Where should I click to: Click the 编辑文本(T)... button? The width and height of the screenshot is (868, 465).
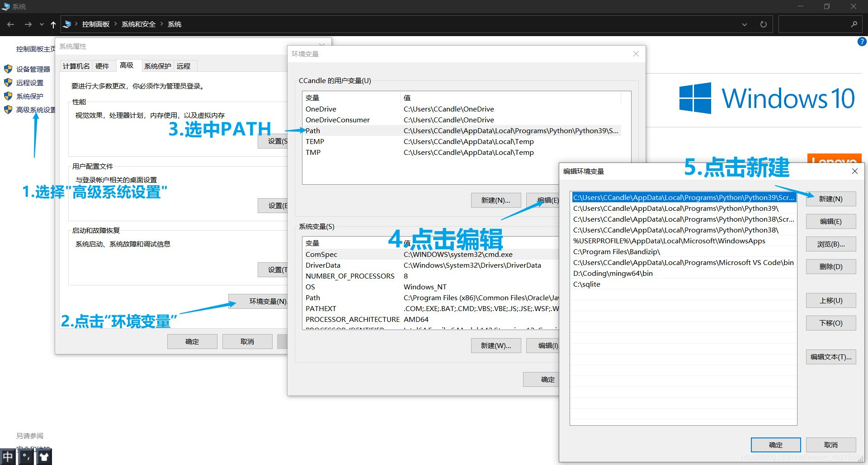(831, 357)
